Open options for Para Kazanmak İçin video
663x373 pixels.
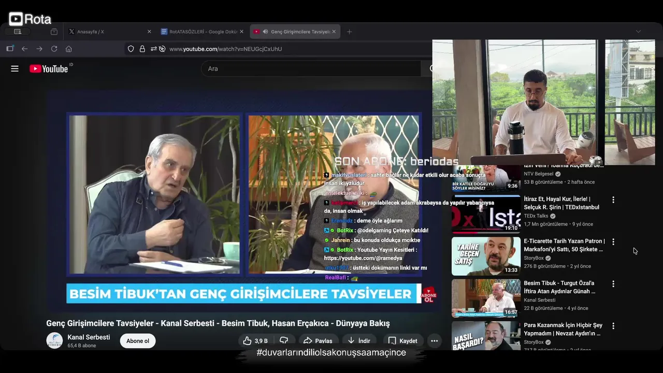pyautogui.click(x=613, y=326)
